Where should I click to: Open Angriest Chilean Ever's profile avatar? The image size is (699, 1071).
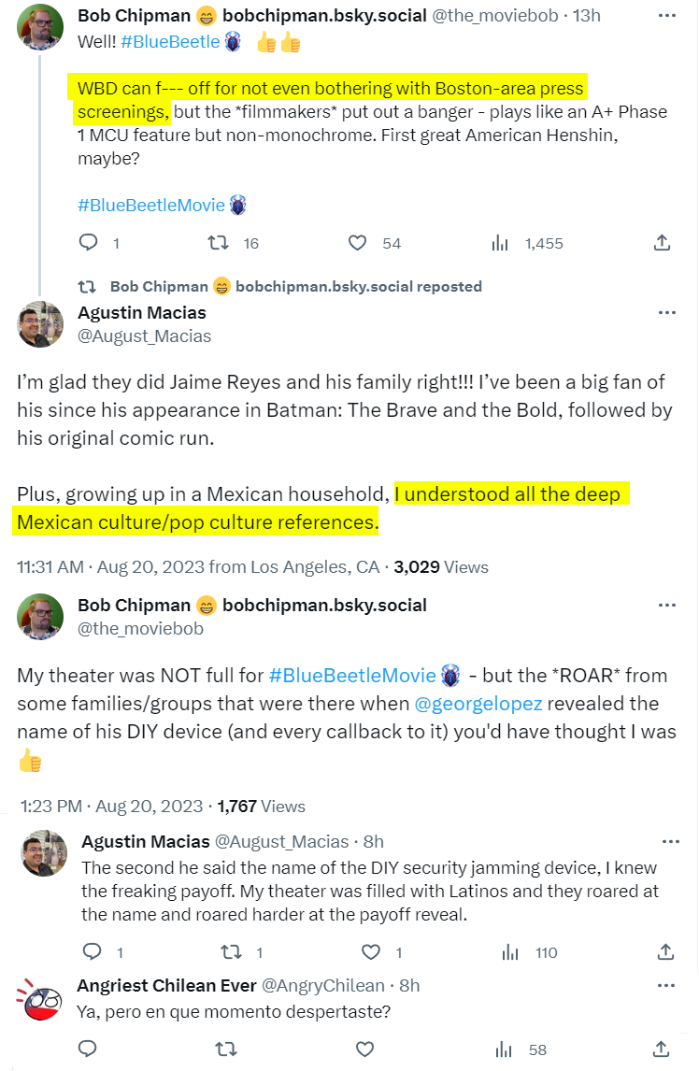coord(39,999)
